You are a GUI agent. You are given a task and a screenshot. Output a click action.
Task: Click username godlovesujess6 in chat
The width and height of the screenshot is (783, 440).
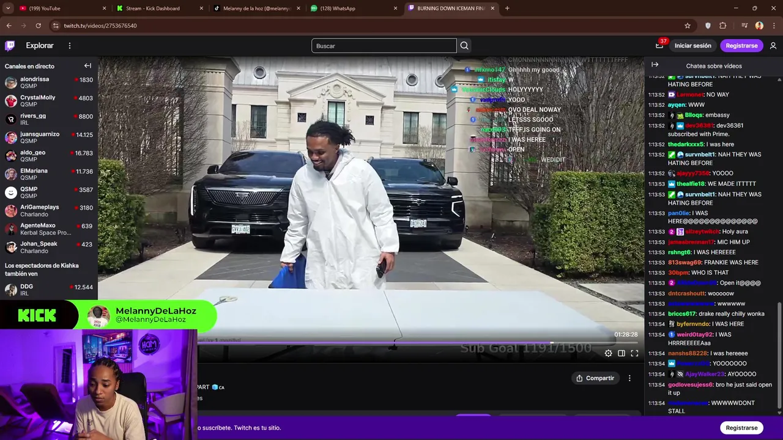[x=690, y=385]
